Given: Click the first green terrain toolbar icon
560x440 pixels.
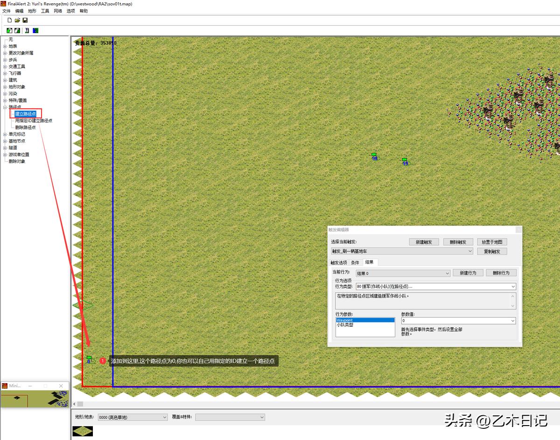Looking at the screenshot, I should [x=9, y=31].
